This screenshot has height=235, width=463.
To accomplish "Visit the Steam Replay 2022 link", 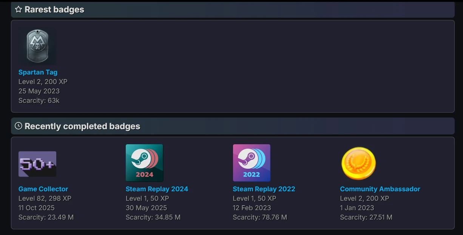I will pyautogui.click(x=264, y=189).
